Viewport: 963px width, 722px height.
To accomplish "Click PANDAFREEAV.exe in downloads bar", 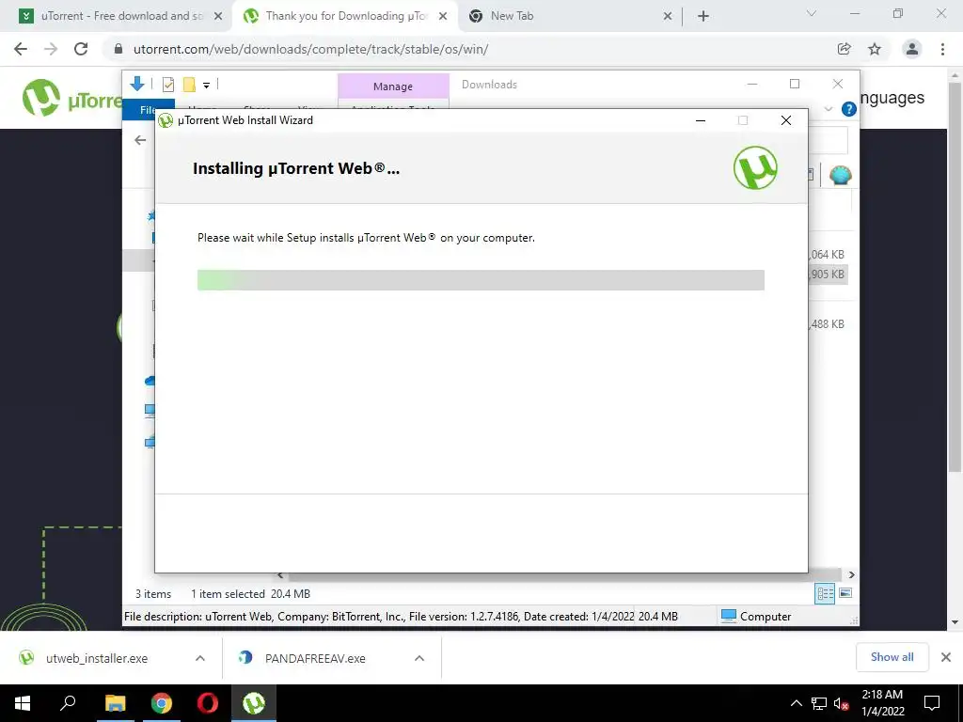I will click(302, 658).
